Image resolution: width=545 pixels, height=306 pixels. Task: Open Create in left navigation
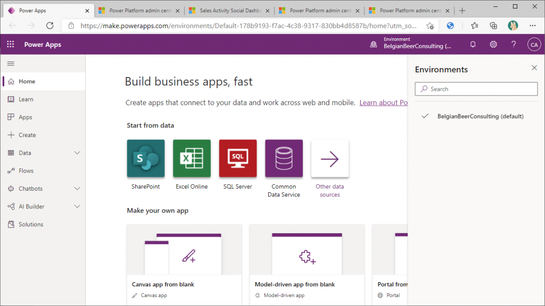click(43, 135)
